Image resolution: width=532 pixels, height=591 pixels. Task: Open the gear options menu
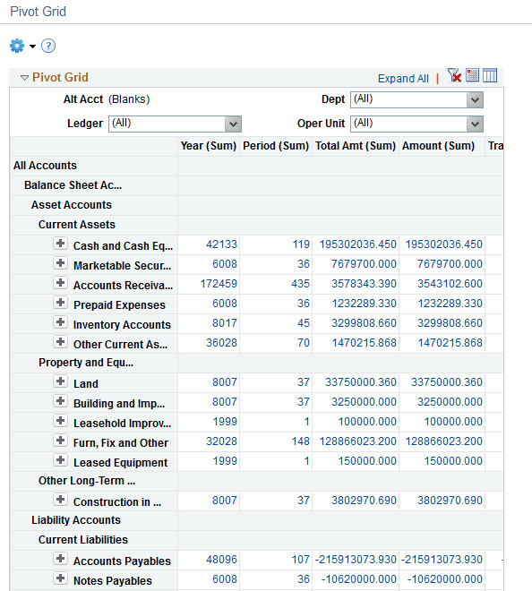tap(17, 46)
